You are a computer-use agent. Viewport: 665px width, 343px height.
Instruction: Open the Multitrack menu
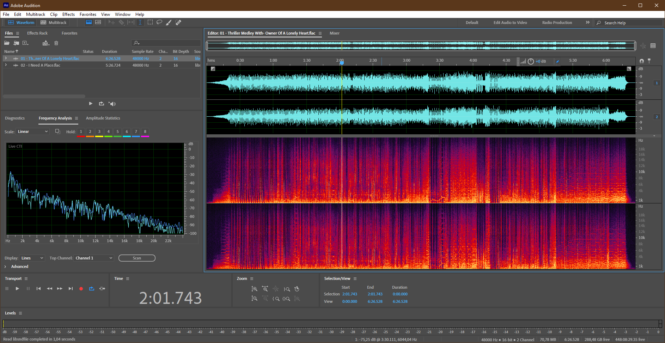(x=36, y=14)
